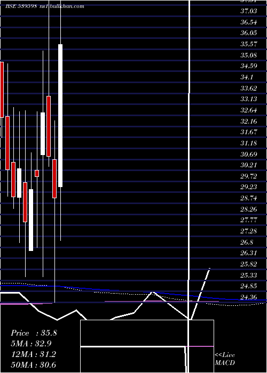Image resolution: width=267 pixels, height=373 pixels.
Task: Click the <<Live MACD label
Action: tap(225, 359)
